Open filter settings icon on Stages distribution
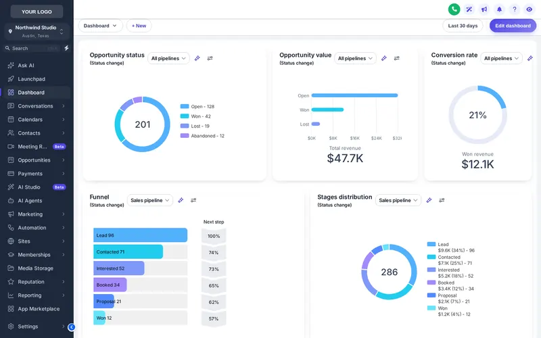Image resolution: width=541 pixels, height=338 pixels. pyautogui.click(x=442, y=200)
